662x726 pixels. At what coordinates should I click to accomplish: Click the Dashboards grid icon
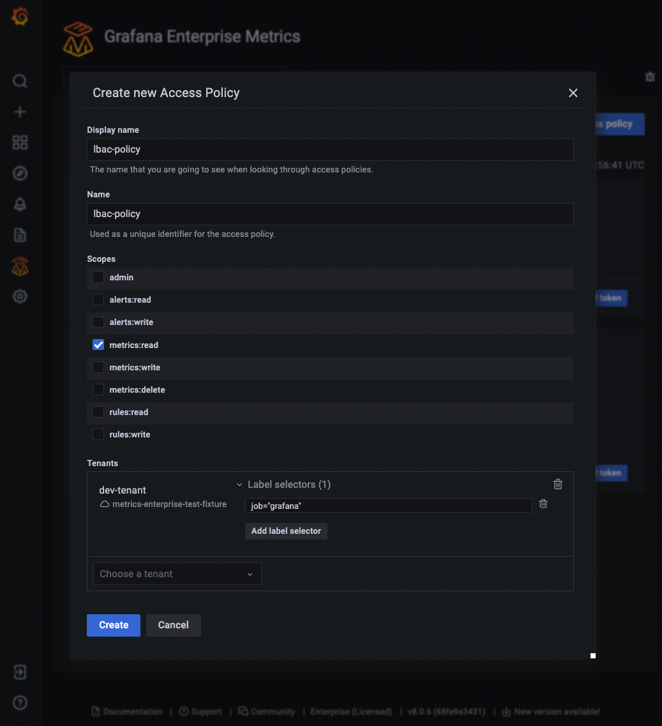tap(20, 142)
